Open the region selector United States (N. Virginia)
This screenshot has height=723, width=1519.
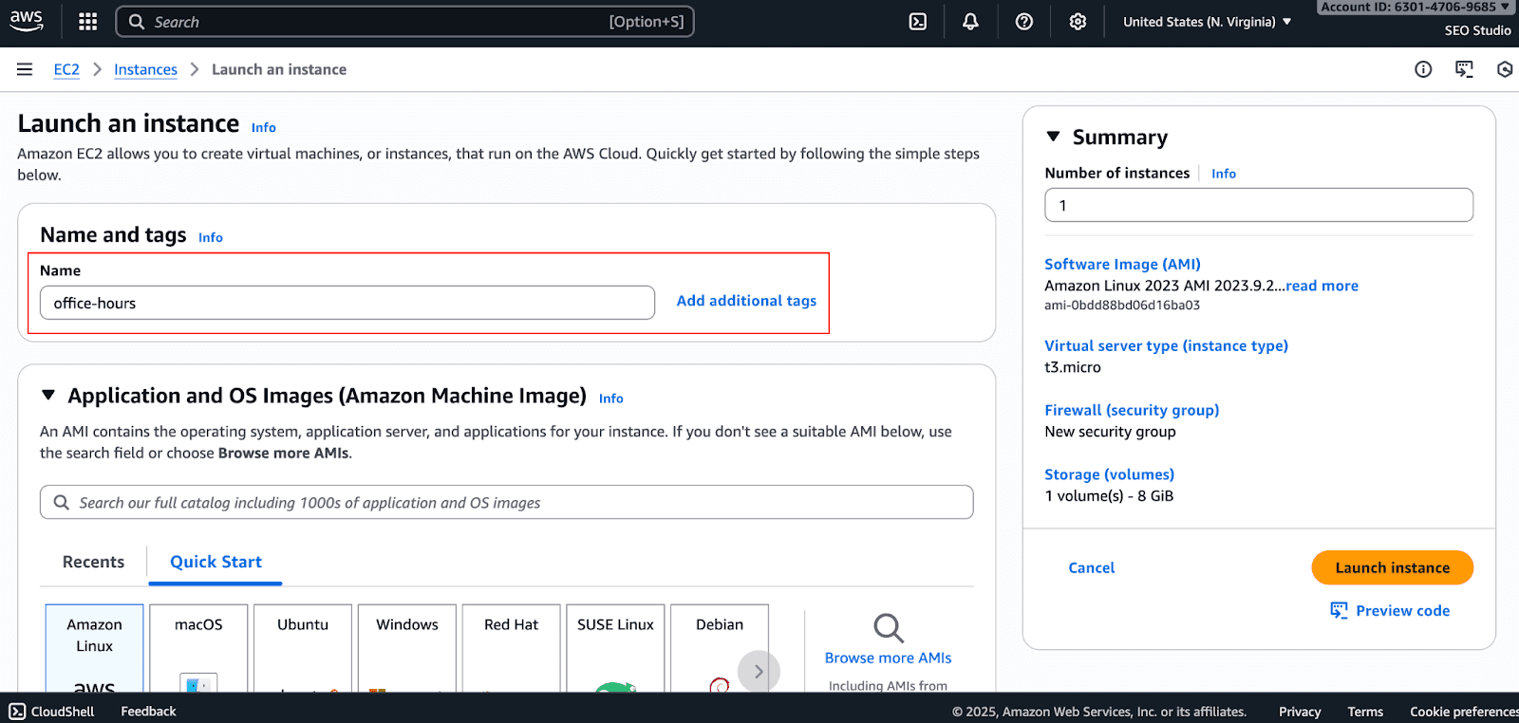click(x=1207, y=22)
